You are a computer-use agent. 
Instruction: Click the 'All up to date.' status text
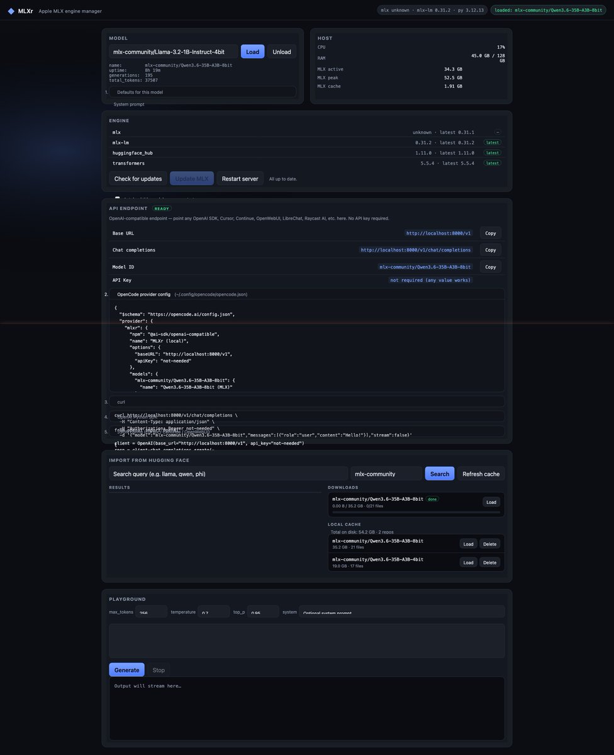[x=283, y=179]
